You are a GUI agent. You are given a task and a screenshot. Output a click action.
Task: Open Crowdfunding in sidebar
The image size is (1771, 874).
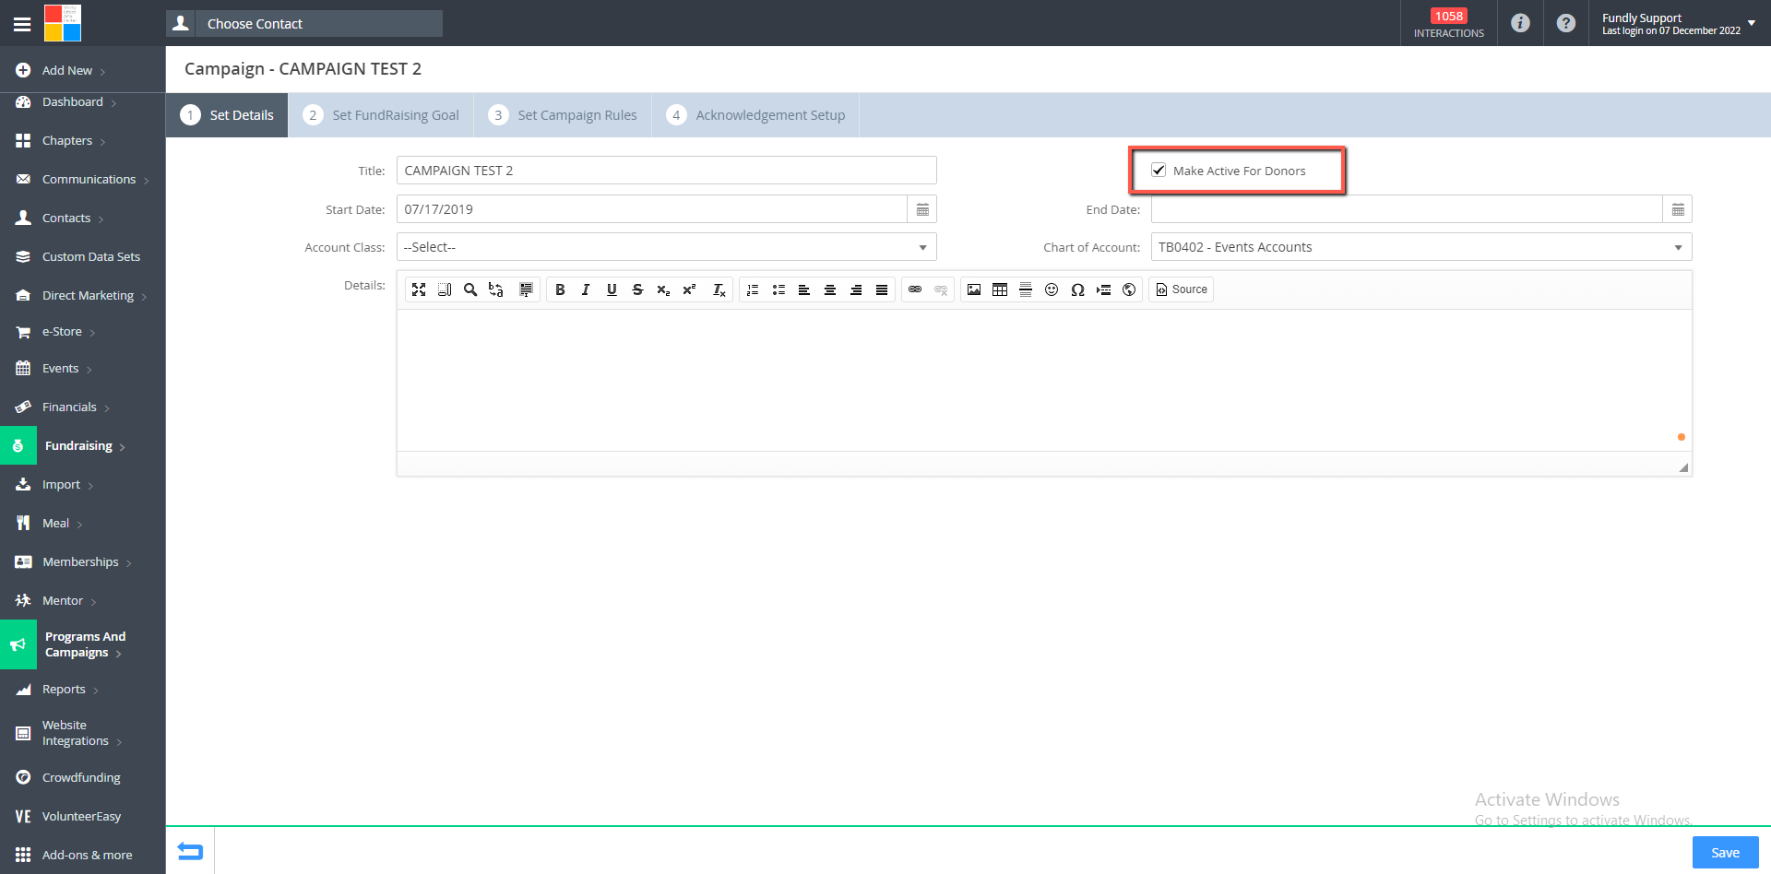[83, 777]
